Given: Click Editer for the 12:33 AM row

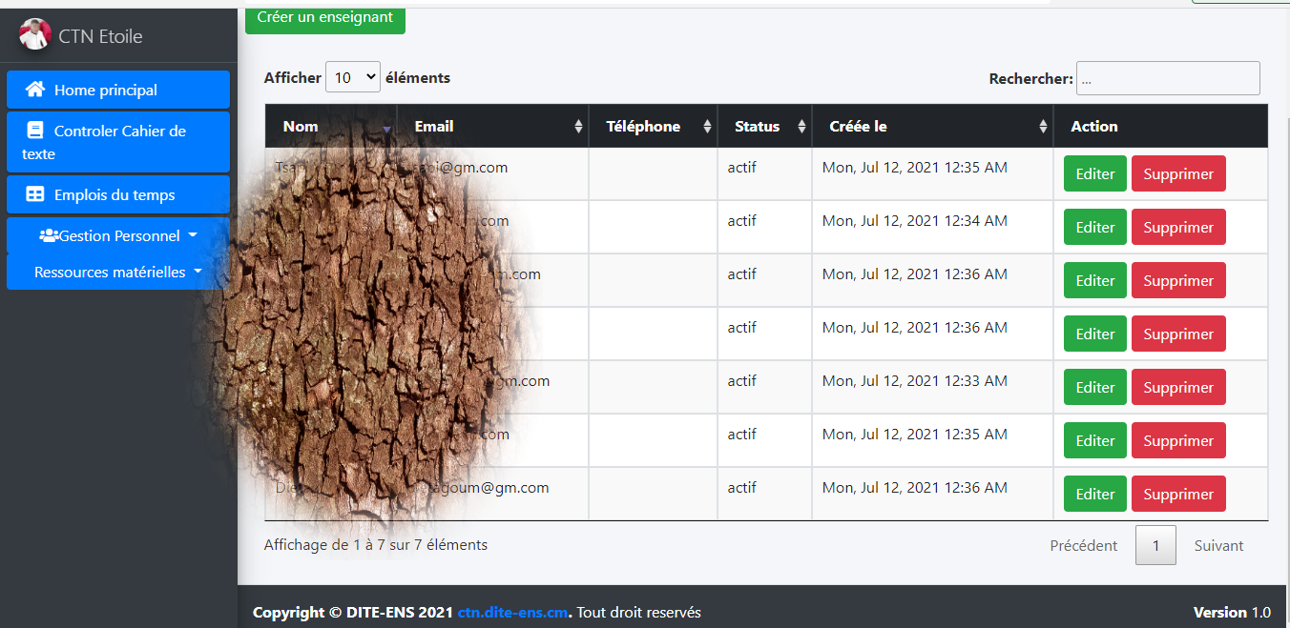Looking at the screenshot, I should pos(1095,387).
